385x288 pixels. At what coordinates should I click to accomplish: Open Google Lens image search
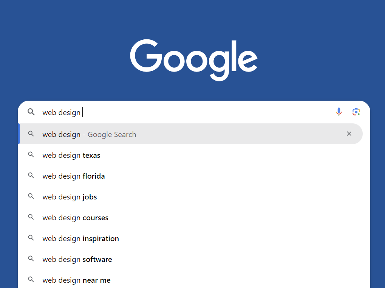(x=356, y=112)
